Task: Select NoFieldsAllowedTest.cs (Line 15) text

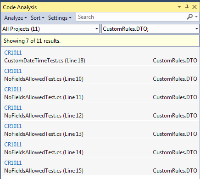Action: tap(44, 171)
